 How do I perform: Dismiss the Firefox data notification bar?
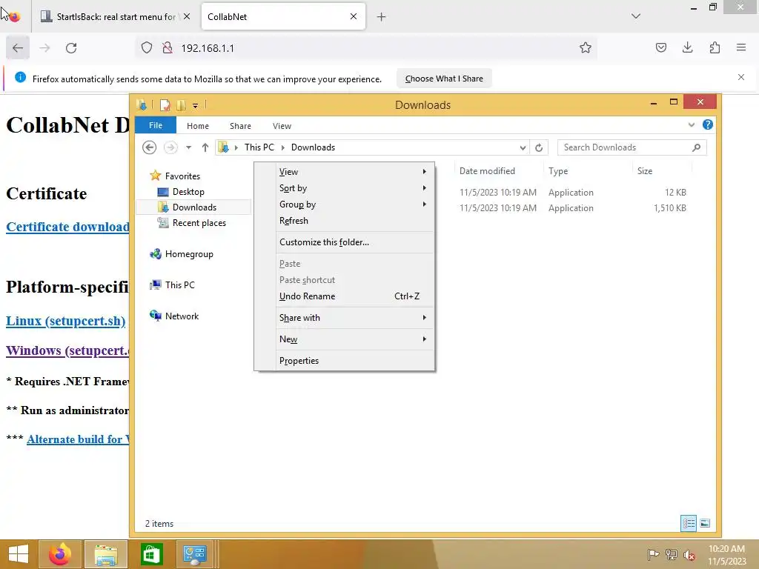pos(741,77)
